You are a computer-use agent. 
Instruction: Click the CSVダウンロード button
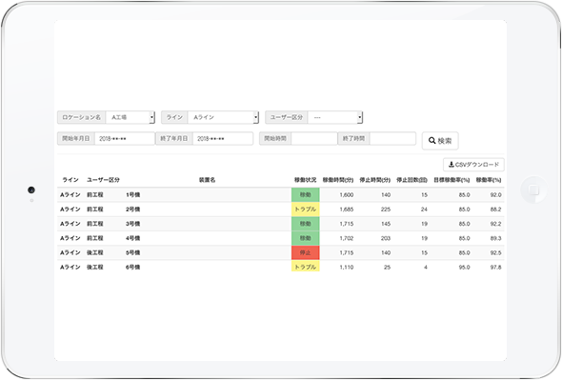click(473, 165)
